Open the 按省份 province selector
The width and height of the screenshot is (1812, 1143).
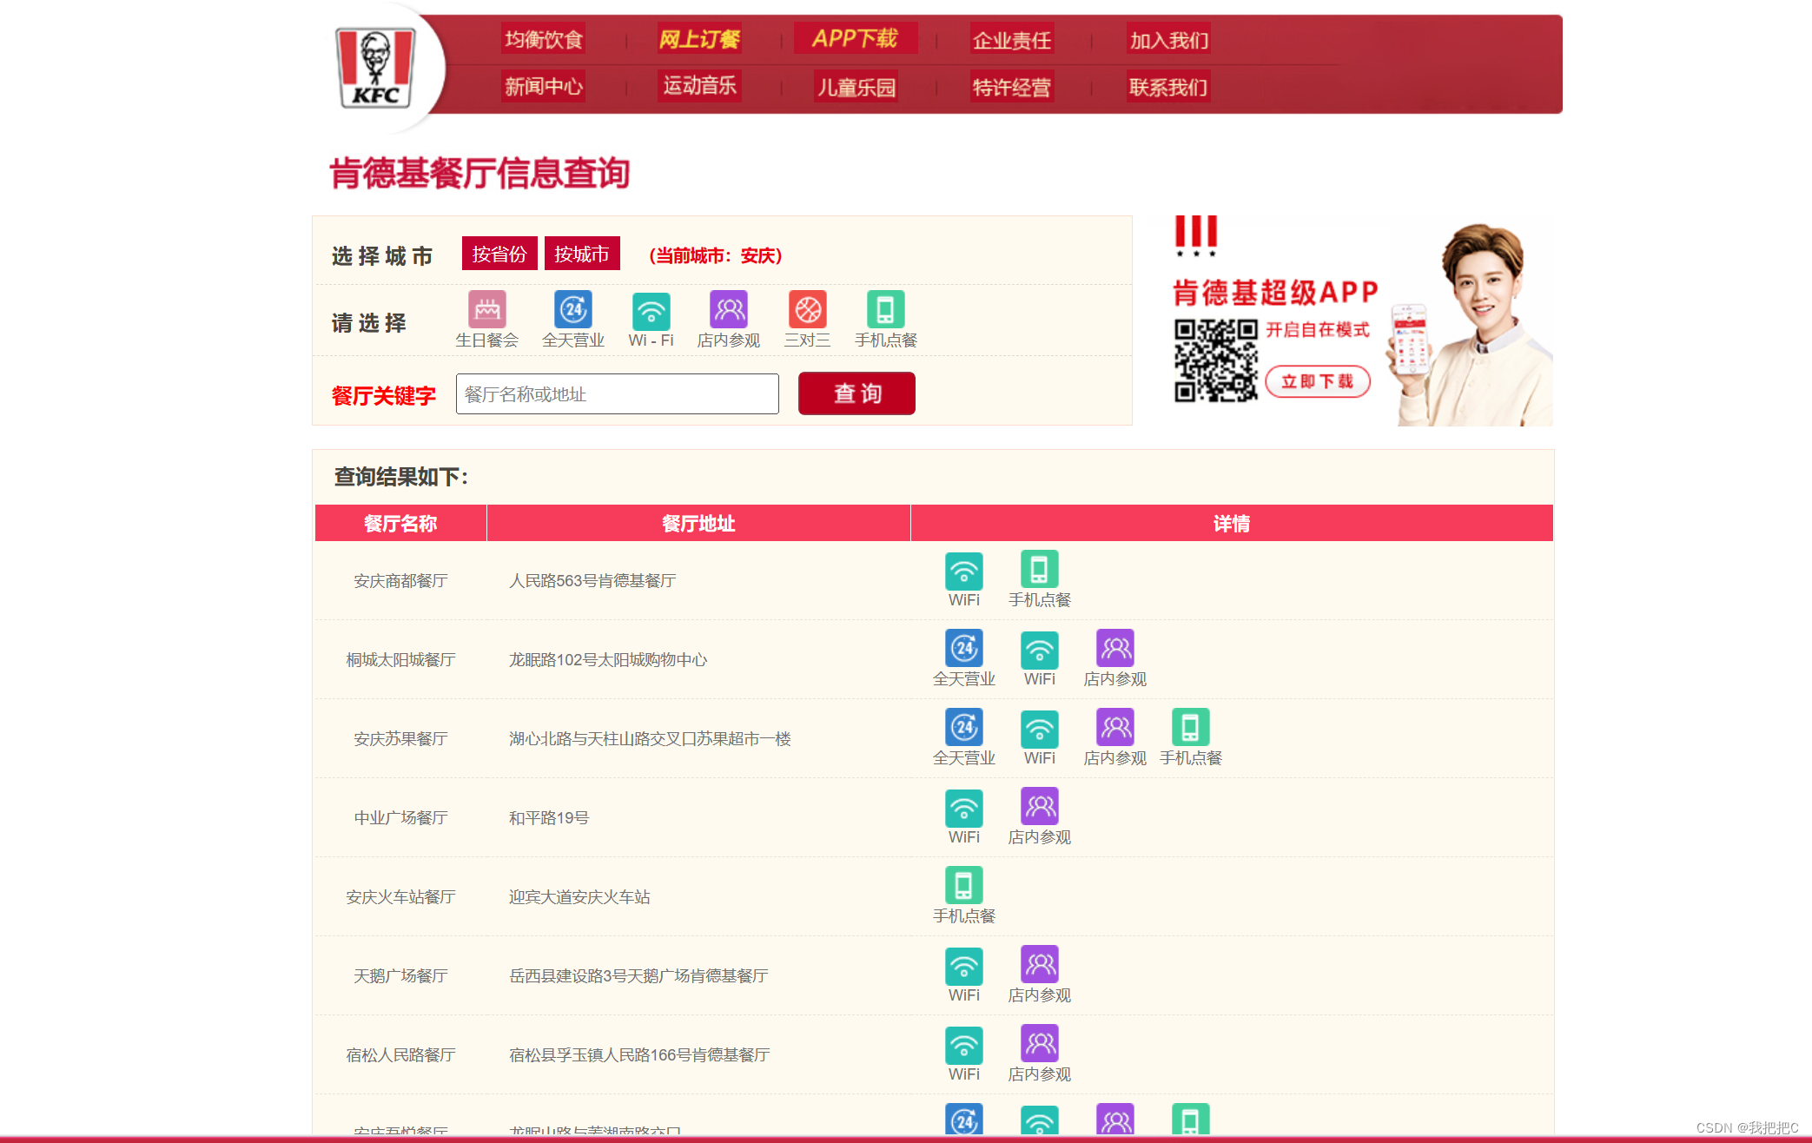tap(499, 254)
